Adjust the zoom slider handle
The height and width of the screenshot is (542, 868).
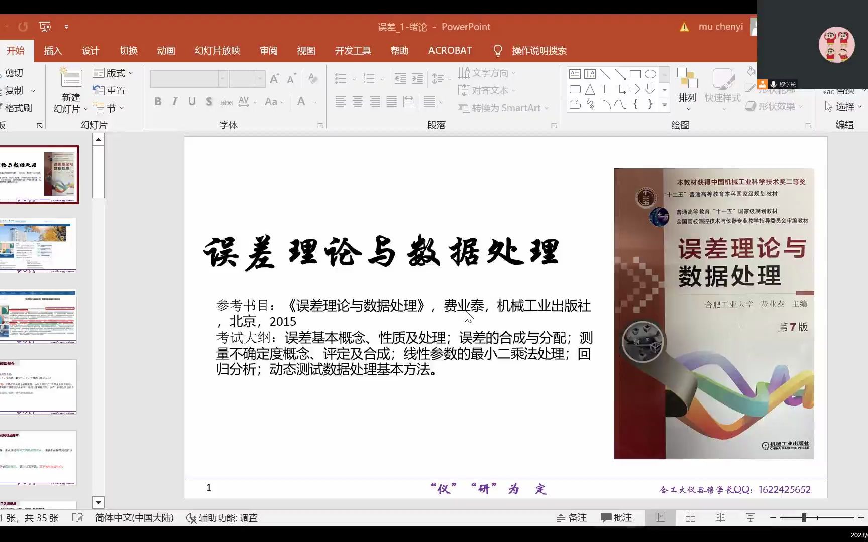804,517
